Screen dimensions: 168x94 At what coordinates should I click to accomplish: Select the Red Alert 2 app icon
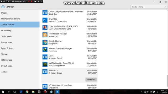(45, 72)
